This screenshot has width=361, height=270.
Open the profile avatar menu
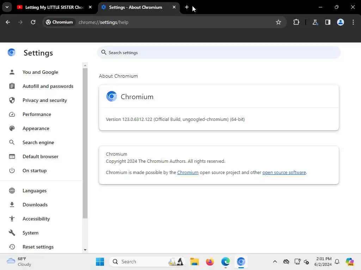coord(341,22)
